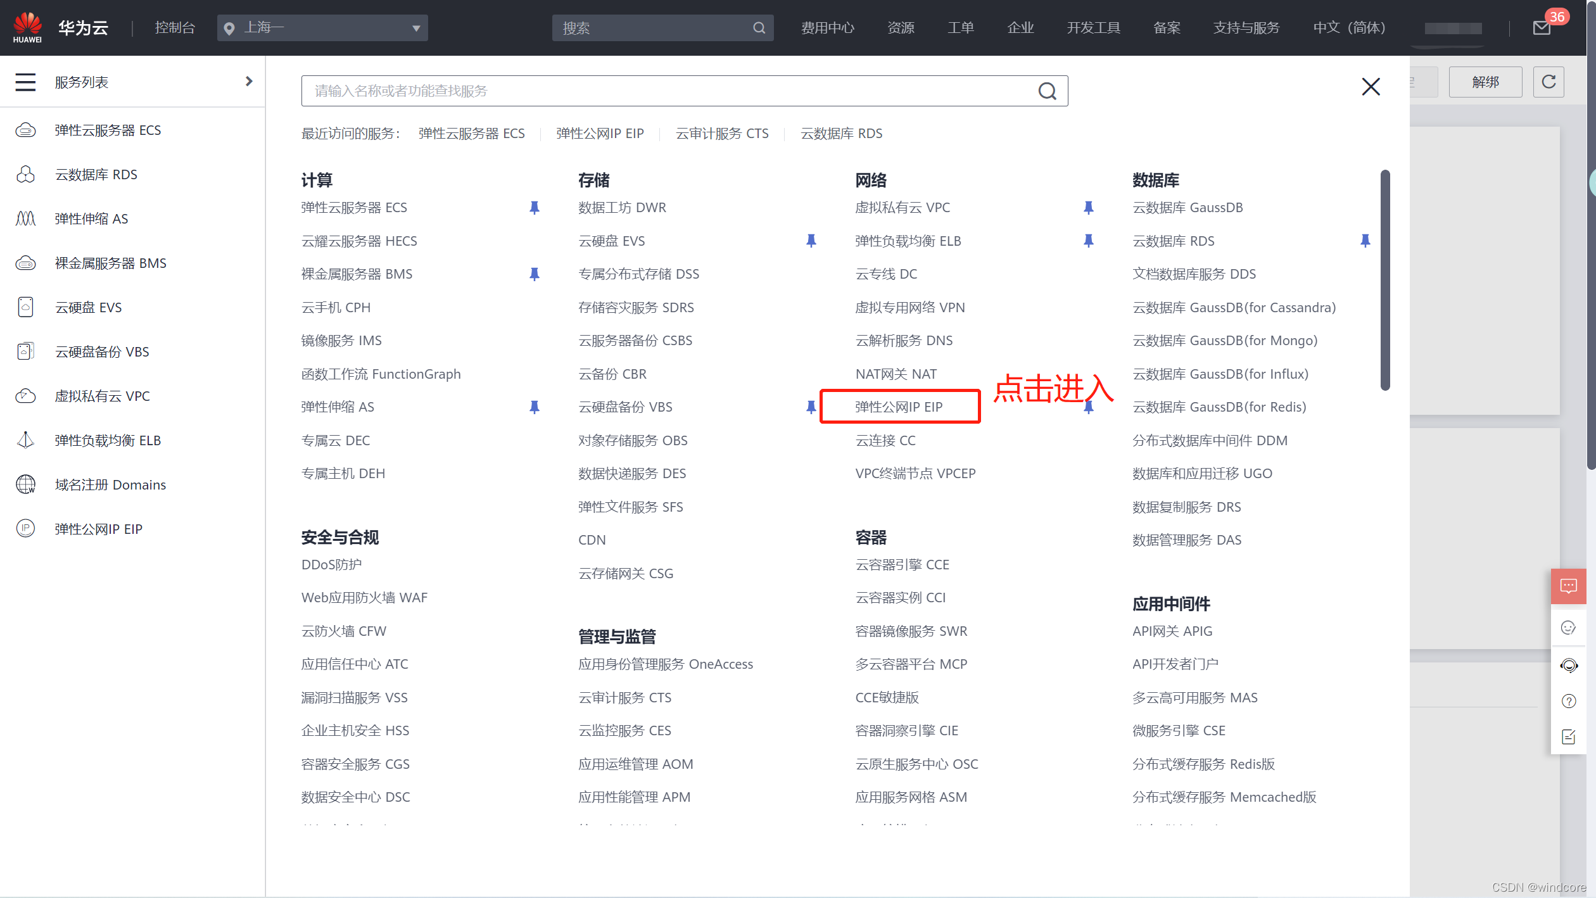Open Domains globe icon in sidebar

25,484
